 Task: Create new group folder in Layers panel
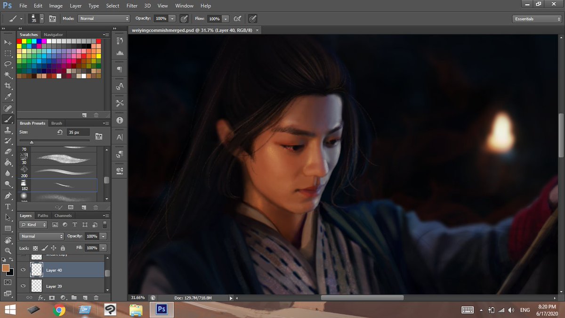(x=74, y=298)
